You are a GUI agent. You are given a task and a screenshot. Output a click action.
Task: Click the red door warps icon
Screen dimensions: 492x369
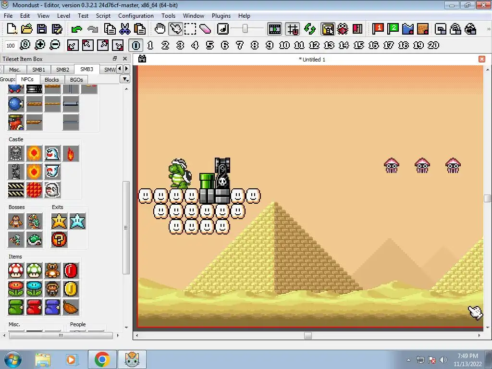click(x=357, y=29)
